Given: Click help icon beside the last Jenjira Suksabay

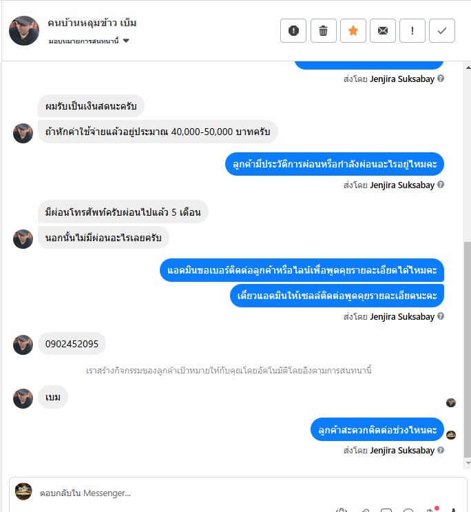Looking at the screenshot, I should click(441, 450).
